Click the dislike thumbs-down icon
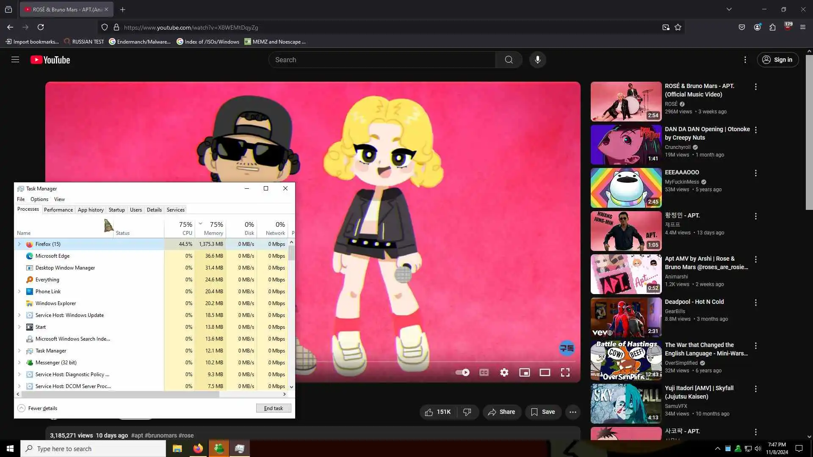813x457 pixels. click(467, 412)
